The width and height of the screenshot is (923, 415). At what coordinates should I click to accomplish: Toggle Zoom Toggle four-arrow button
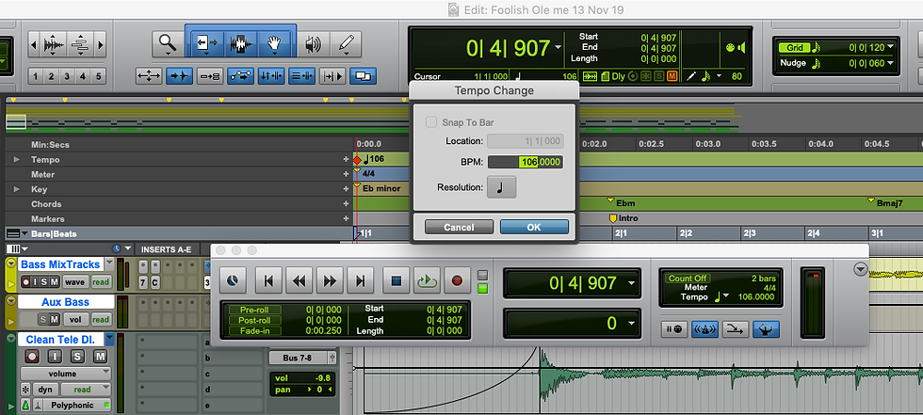pos(149,76)
